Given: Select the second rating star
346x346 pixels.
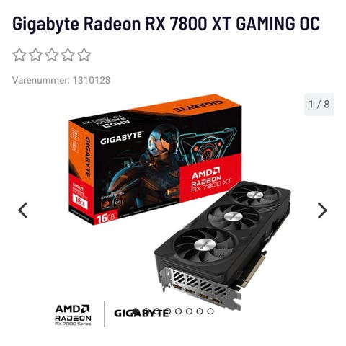Looking at the screenshot, I should [35, 55].
